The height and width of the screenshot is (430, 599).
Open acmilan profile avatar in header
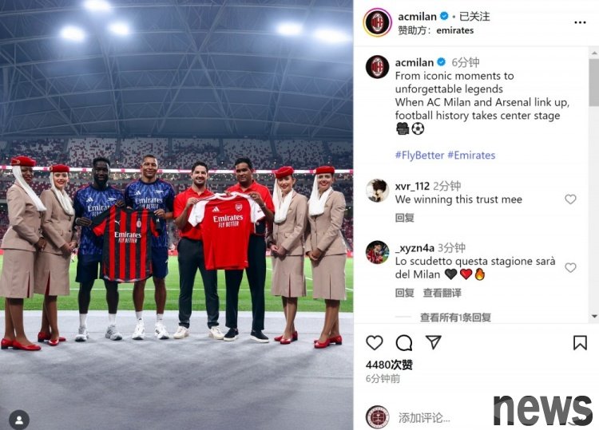pos(378,22)
